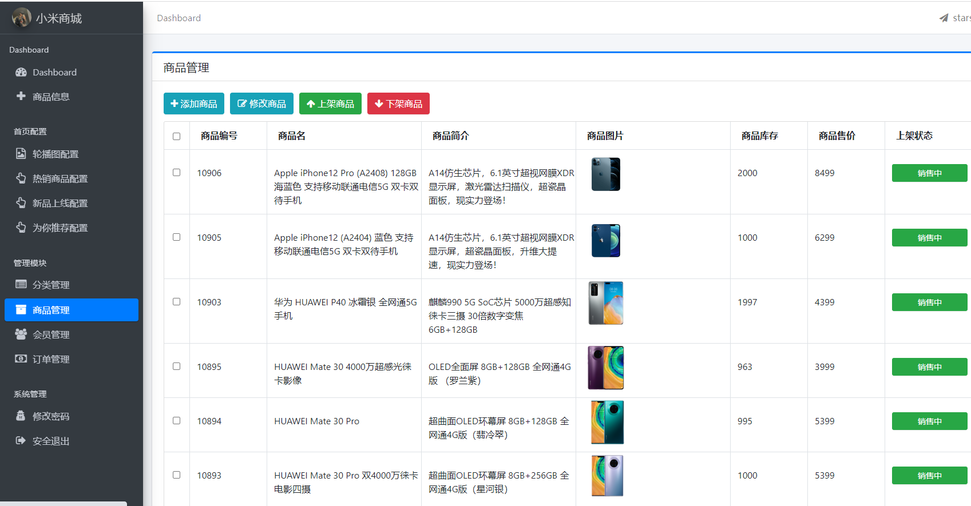The height and width of the screenshot is (506, 971).
Task: Click the list icon beside 分类管理
Action: [21, 285]
